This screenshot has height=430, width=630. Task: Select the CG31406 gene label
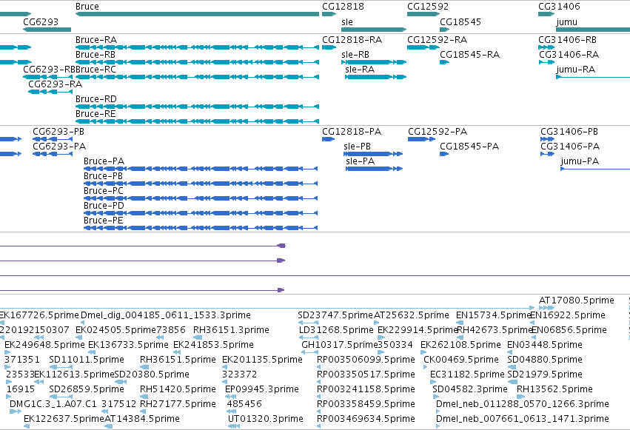(559, 7)
